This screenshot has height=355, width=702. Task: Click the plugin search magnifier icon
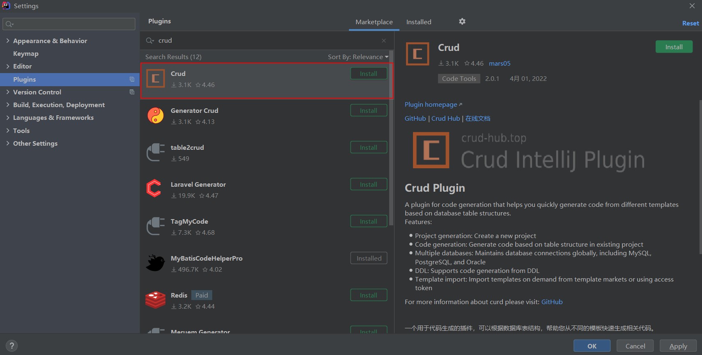tap(150, 41)
